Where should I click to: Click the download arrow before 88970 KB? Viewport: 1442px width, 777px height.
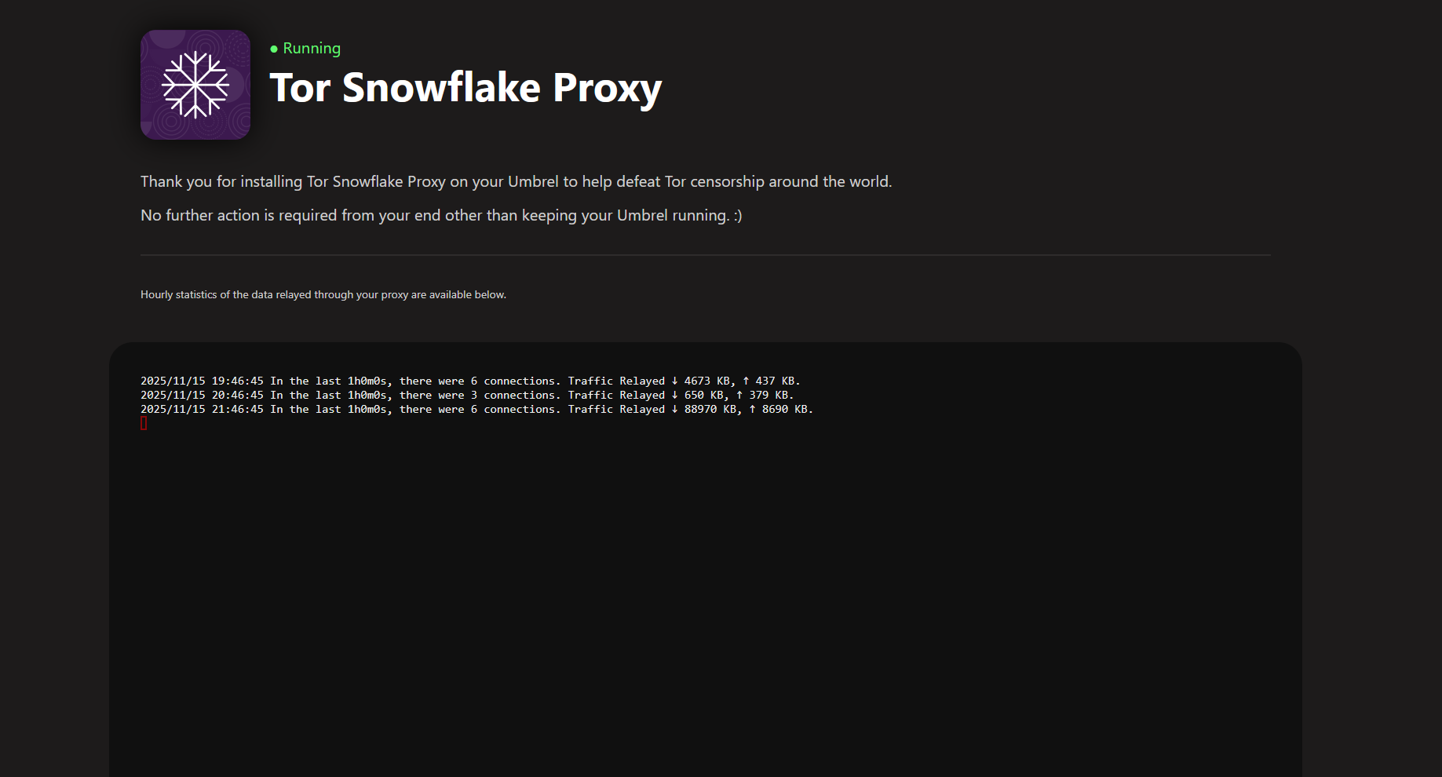674,409
